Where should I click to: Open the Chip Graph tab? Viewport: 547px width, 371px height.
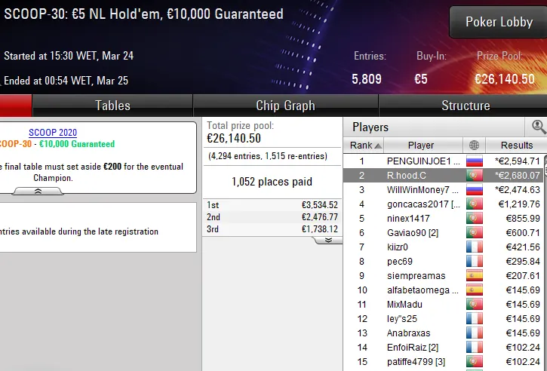pyautogui.click(x=285, y=106)
